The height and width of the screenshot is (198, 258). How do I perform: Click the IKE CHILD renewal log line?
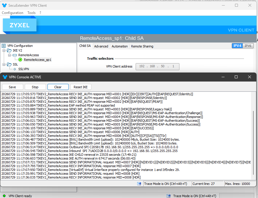click(x=69, y=155)
